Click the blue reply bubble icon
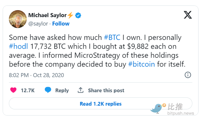Image resolution: width=199 pixels, height=120 pixels. 48,90
